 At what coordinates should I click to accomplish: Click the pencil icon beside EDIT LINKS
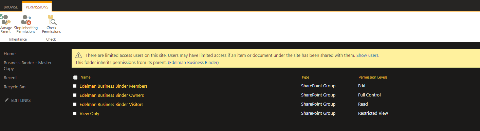[6, 100]
